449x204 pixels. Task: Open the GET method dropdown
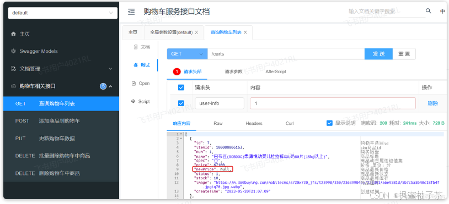point(188,54)
